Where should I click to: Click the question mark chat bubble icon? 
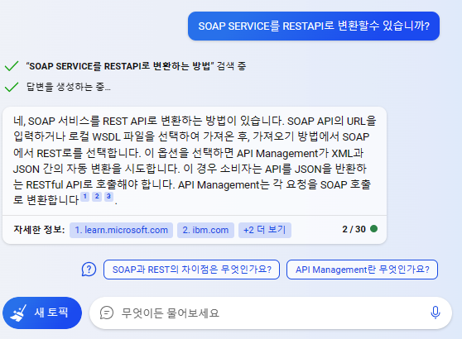click(x=89, y=270)
